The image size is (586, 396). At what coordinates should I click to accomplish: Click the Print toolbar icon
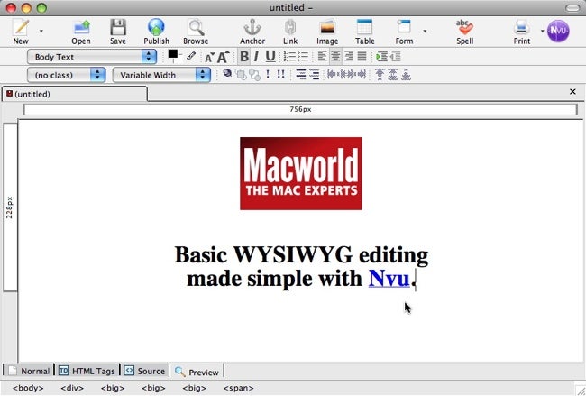coord(521,28)
